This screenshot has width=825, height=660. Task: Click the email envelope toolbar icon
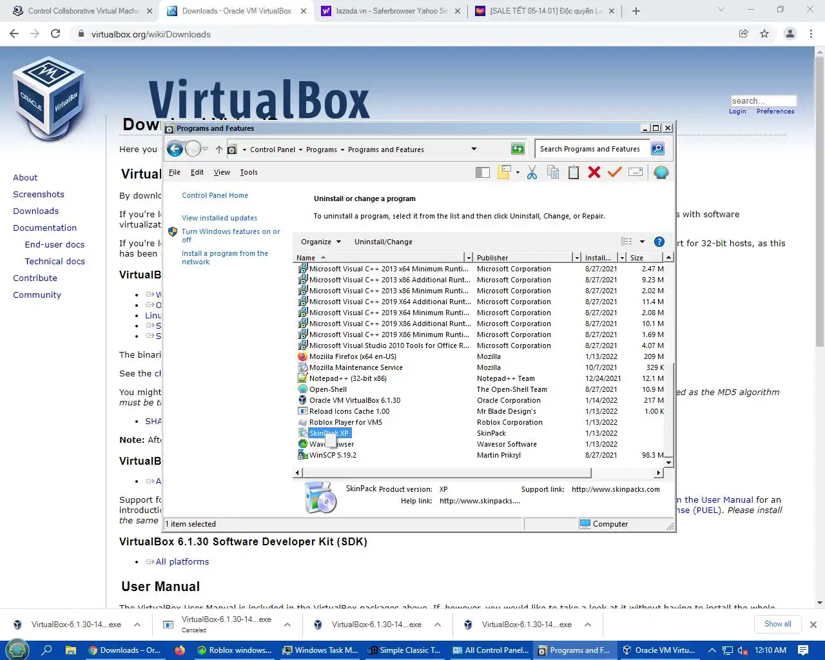pos(636,172)
